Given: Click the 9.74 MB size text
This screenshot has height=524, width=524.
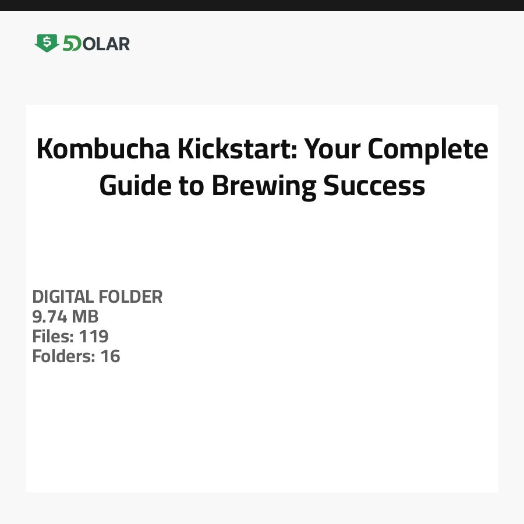Looking at the screenshot, I should tap(65, 317).
